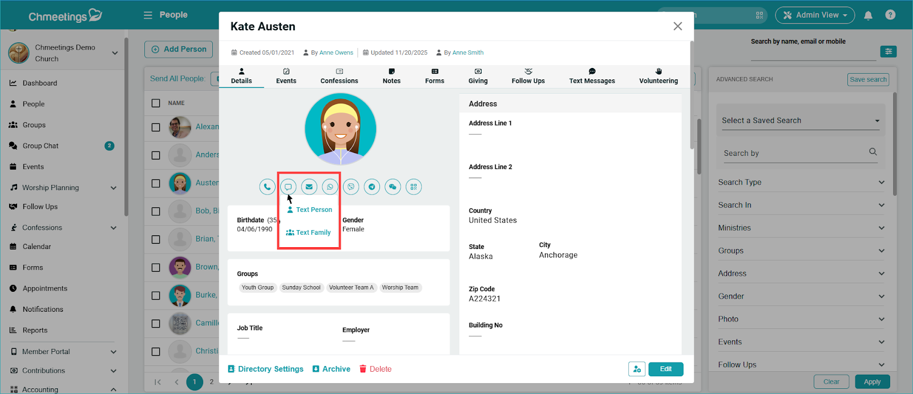Screen dimensions: 913x394
Task: Click the phone call icon
Action: point(267,187)
